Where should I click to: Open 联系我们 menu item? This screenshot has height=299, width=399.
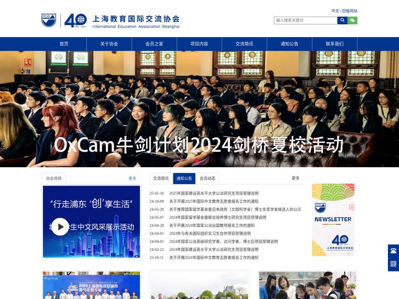point(335,44)
